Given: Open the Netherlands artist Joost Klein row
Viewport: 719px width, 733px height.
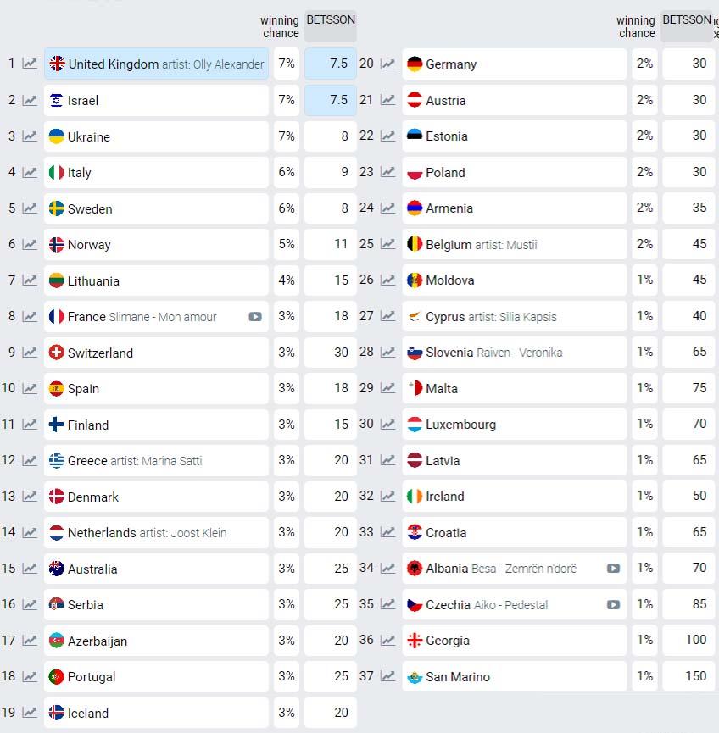Looking at the screenshot, I should click(156, 532).
